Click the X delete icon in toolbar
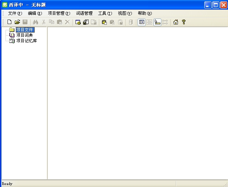Screen dimensions: 228x187 (x=67, y=22)
